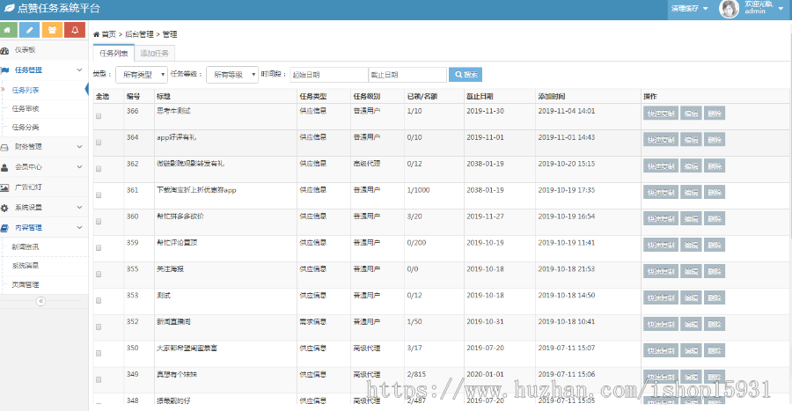Viewport: 792px width, 411px height.
Task: Open the 所有等级 task level dropdown
Action: point(231,75)
